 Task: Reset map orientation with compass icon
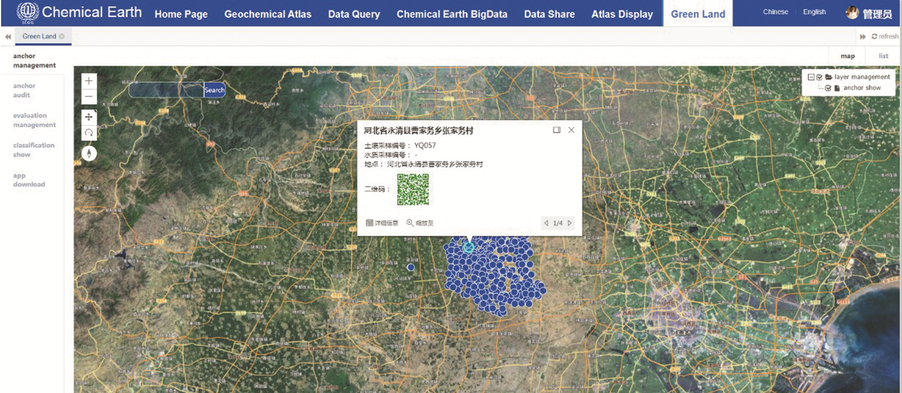89,153
